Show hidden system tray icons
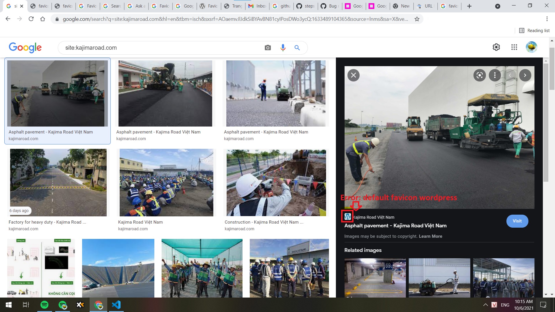 (485, 305)
